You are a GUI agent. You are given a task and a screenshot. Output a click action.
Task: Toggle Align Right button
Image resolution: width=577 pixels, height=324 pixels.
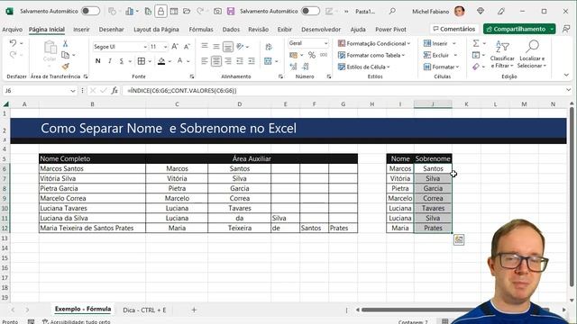pyautogui.click(x=228, y=61)
